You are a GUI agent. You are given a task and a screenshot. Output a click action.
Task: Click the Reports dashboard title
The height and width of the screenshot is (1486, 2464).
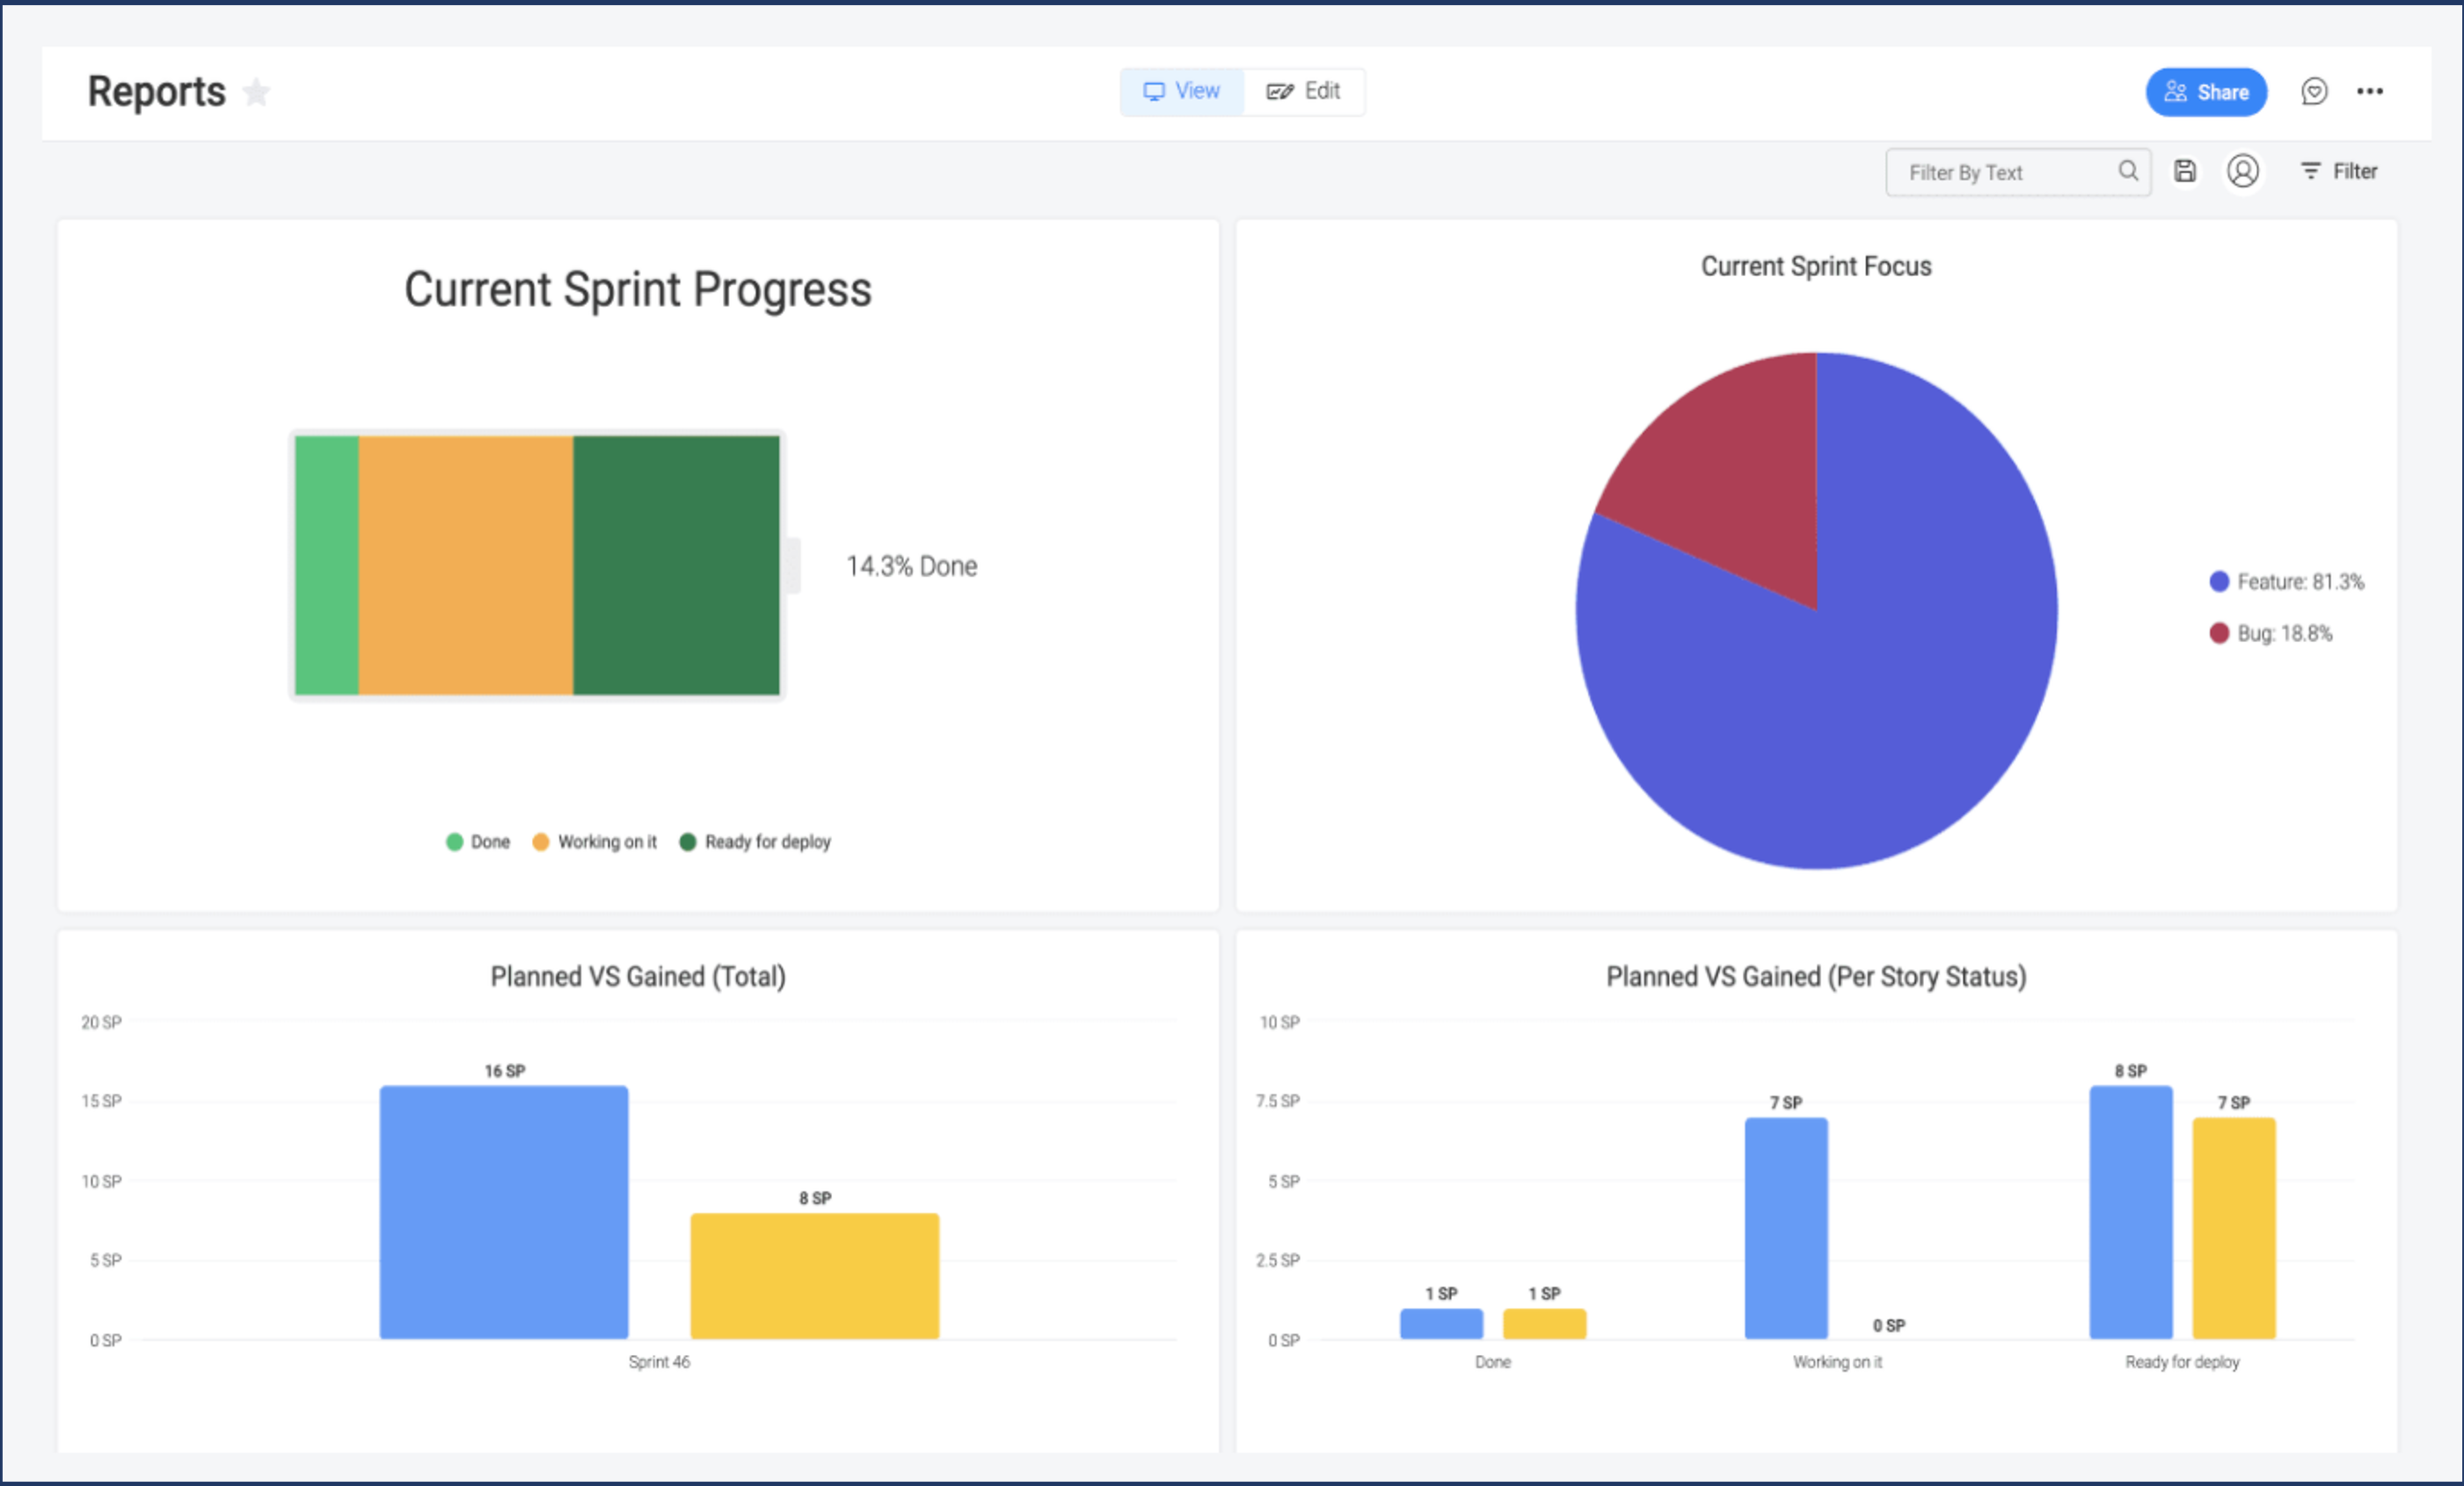point(157,92)
